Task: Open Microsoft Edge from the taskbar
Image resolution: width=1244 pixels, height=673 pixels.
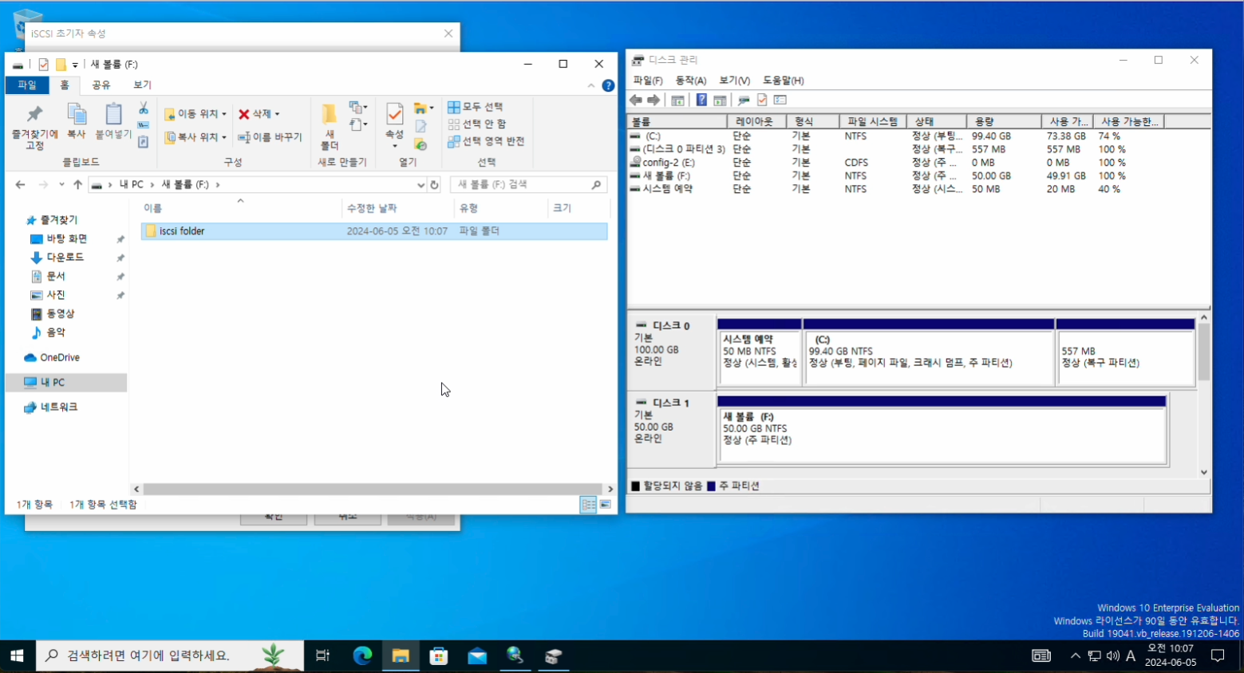Action: pos(362,655)
